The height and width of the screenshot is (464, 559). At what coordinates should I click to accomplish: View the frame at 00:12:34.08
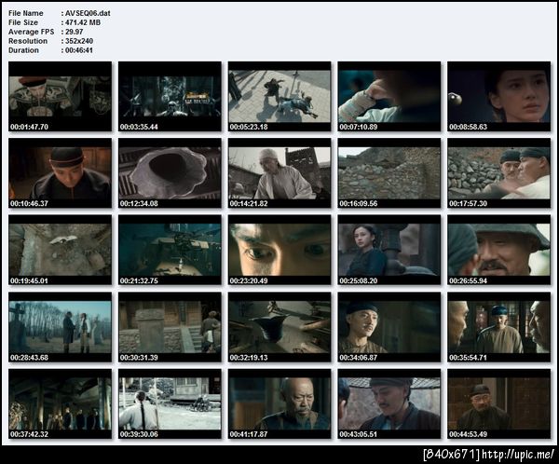point(170,173)
